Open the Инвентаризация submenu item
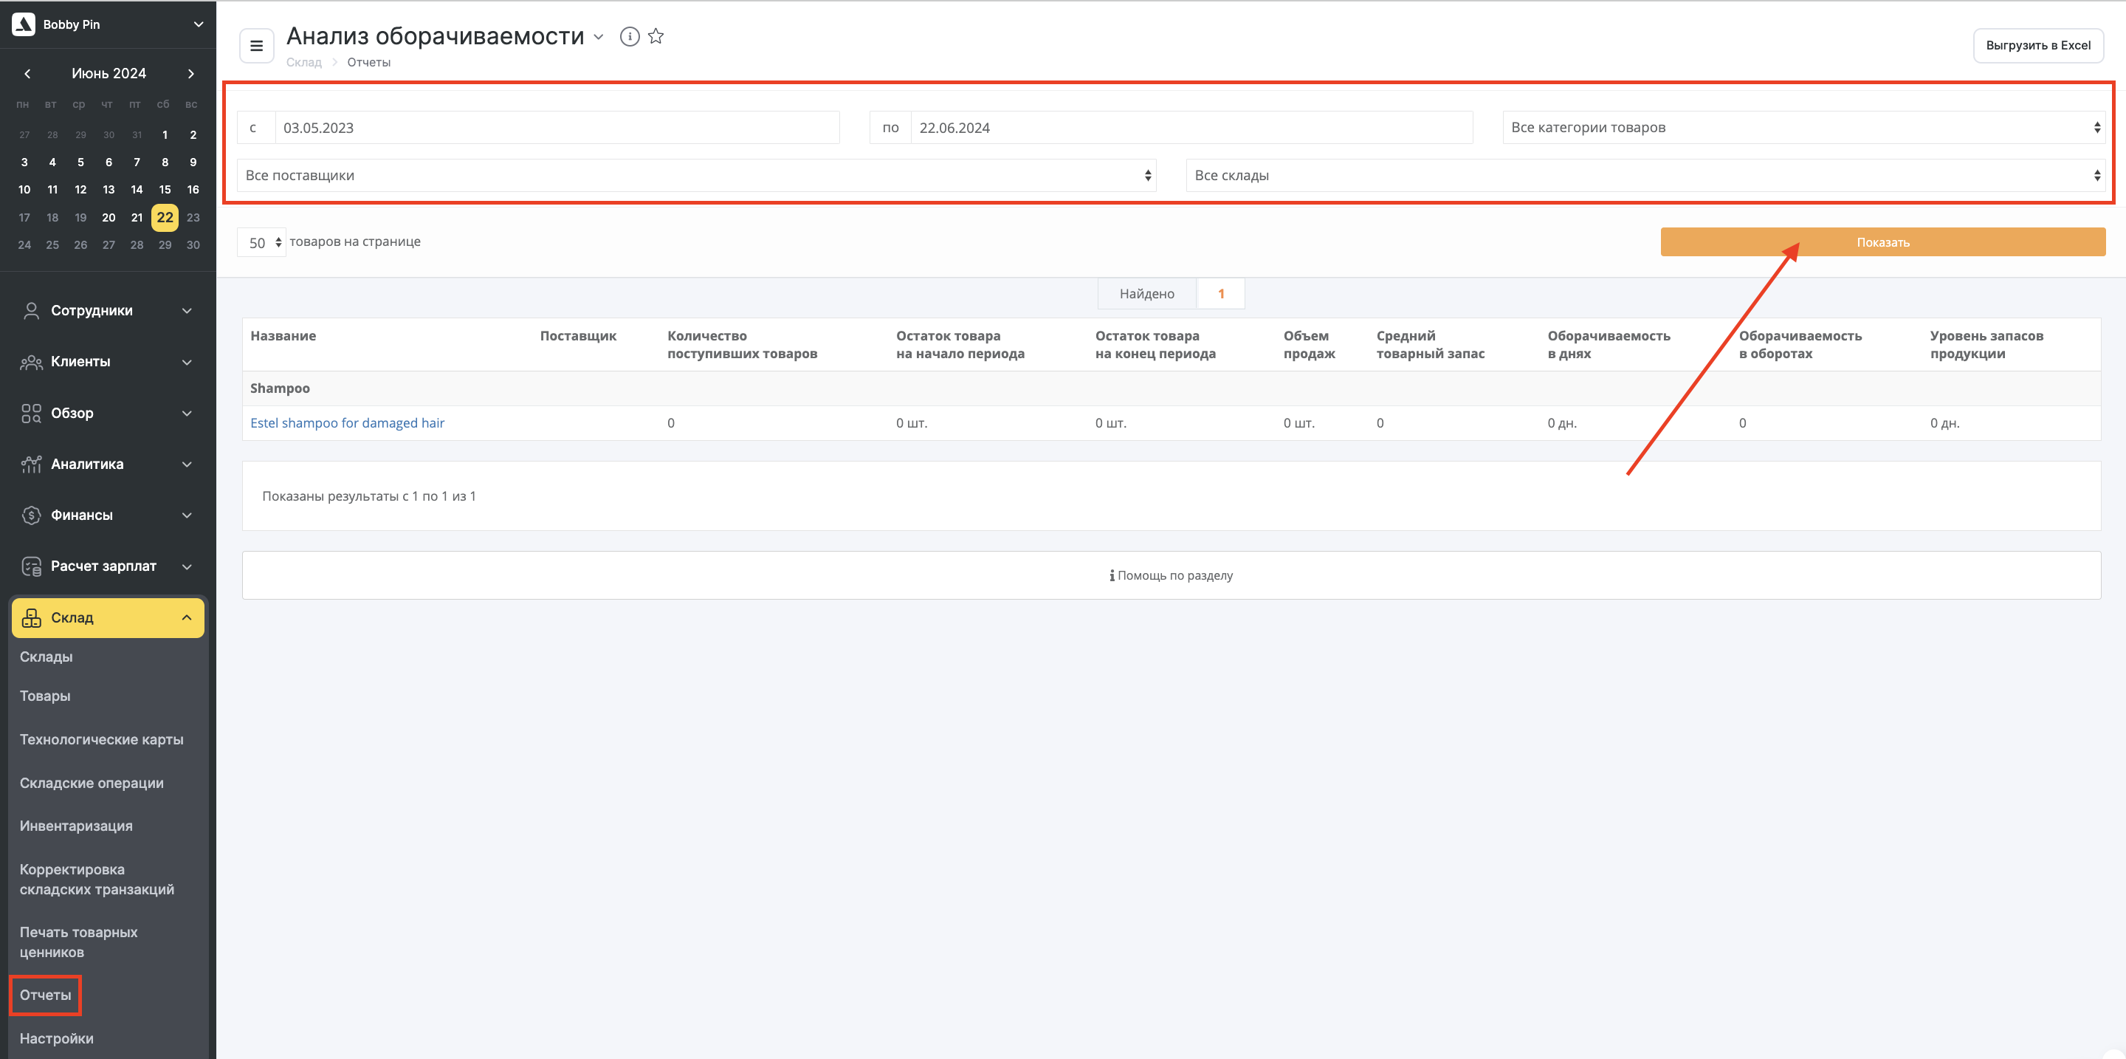 [76, 826]
